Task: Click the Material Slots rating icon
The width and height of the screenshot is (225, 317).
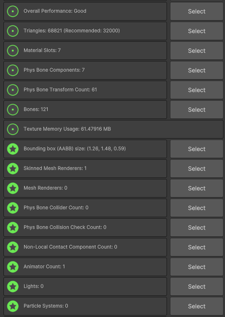Action: click(13, 51)
